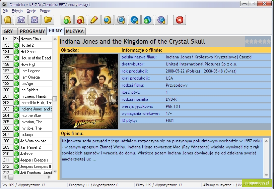Image resolution: width=274 pixels, height=189 pixels.
Task: Click the Gry 409 status bar entry
Action: point(23,185)
